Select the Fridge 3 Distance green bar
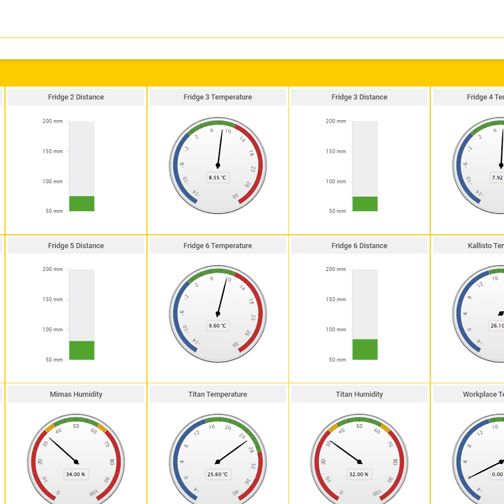The width and height of the screenshot is (504, 504). pos(365,203)
